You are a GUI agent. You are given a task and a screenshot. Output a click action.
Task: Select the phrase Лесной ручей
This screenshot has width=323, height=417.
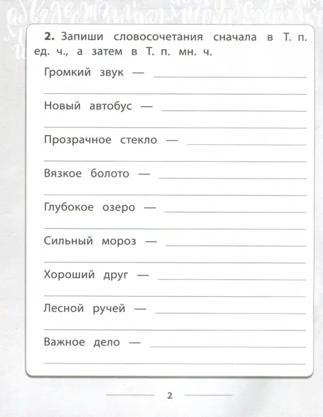[x=85, y=308]
